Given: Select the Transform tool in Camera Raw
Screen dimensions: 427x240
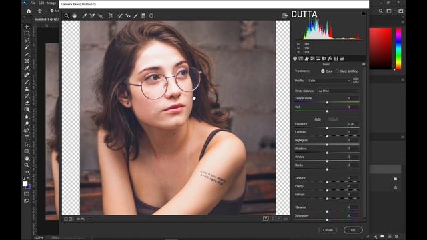Looking at the screenshot, I should coord(111,16).
